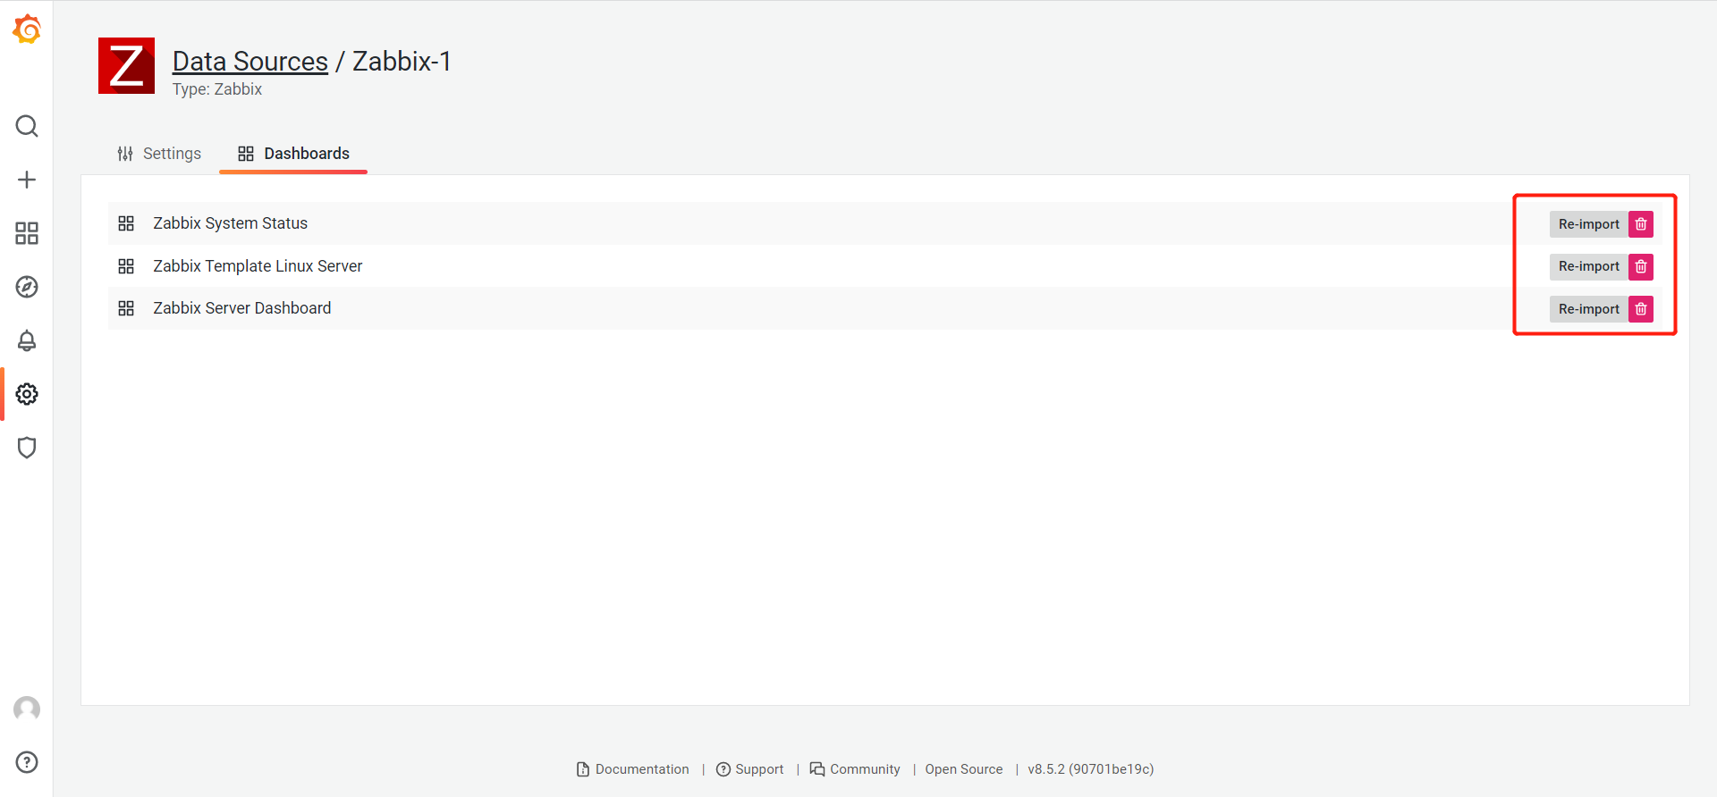Image resolution: width=1717 pixels, height=797 pixels.
Task: Open the Alerting bell icon
Action: tap(27, 340)
